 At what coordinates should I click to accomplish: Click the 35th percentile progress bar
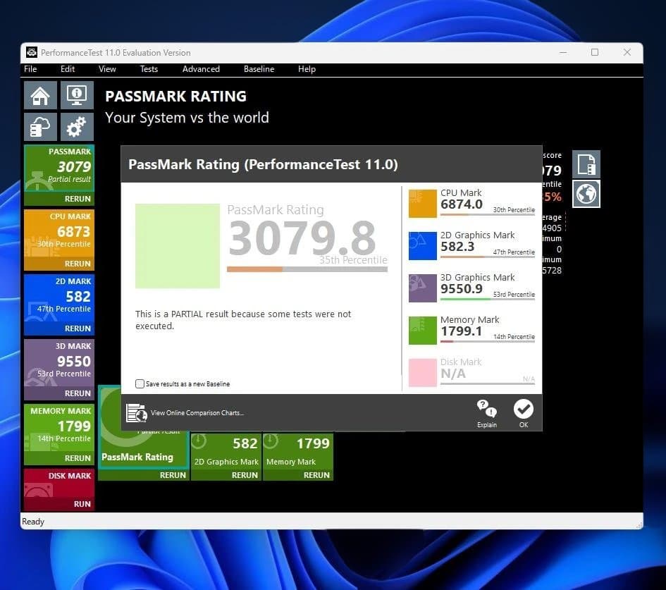click(x=307, y=269)
